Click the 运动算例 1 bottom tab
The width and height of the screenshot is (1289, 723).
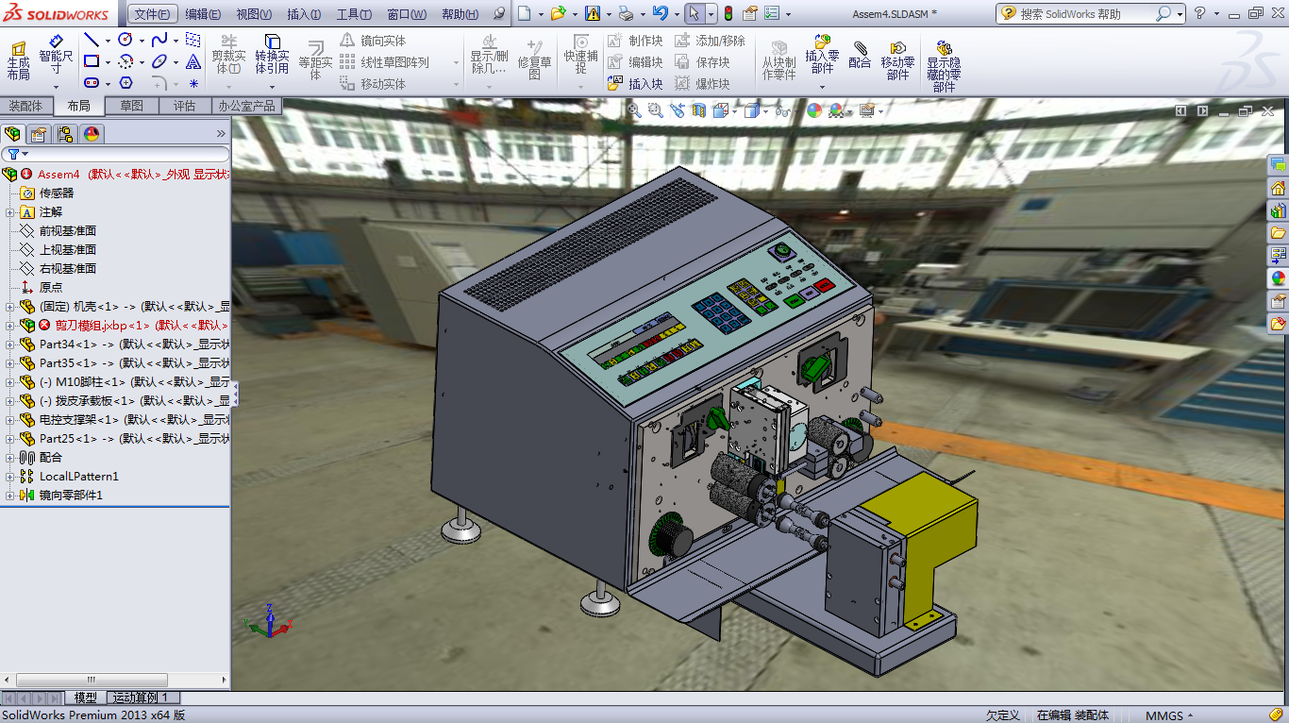(x=140, y=698)
